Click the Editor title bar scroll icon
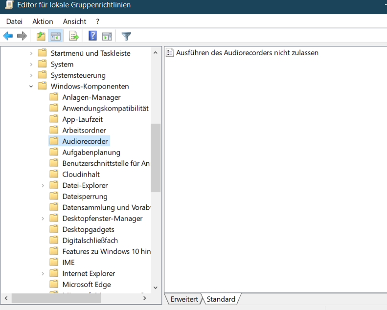This screenshot has height=310, width=387. [9, 5]
